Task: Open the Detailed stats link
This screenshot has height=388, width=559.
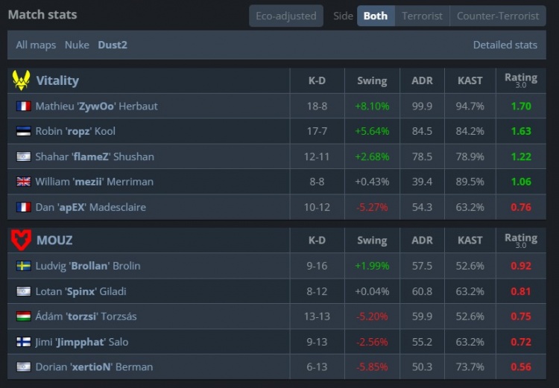Action: [x=505, y=45]
